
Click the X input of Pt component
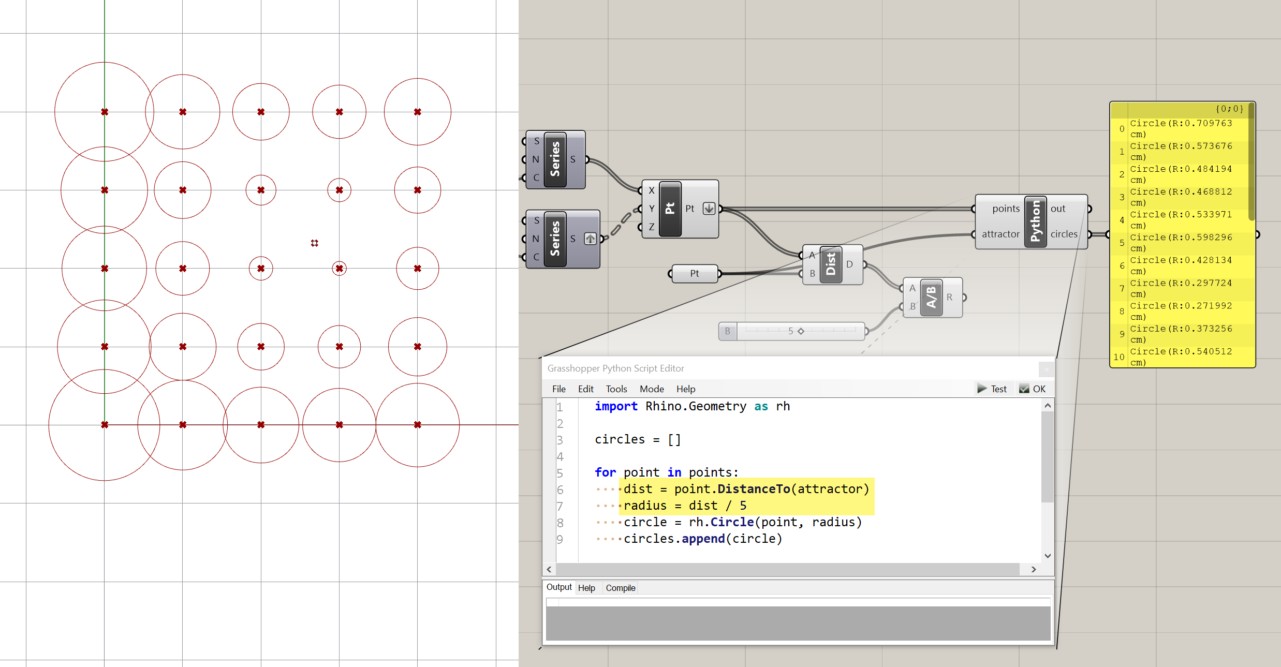[x=652, y=190]
